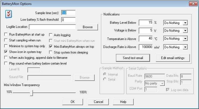Check append date to filename option
The image size is (199, 109).
[x=6, y=57]
